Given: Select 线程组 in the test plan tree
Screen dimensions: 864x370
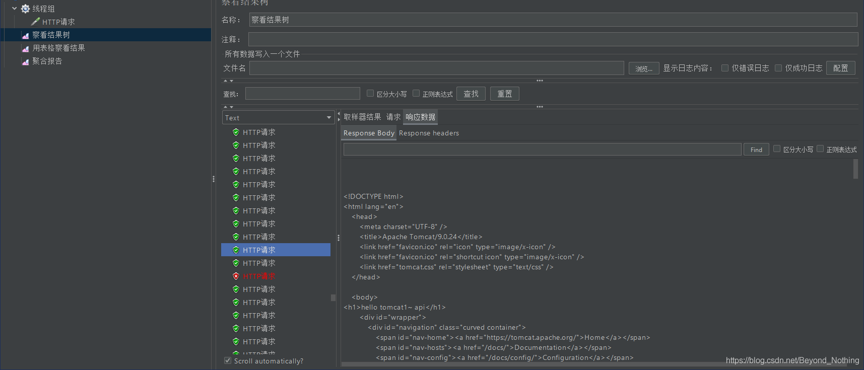Looking at the screenshot, I should point(43,9).
